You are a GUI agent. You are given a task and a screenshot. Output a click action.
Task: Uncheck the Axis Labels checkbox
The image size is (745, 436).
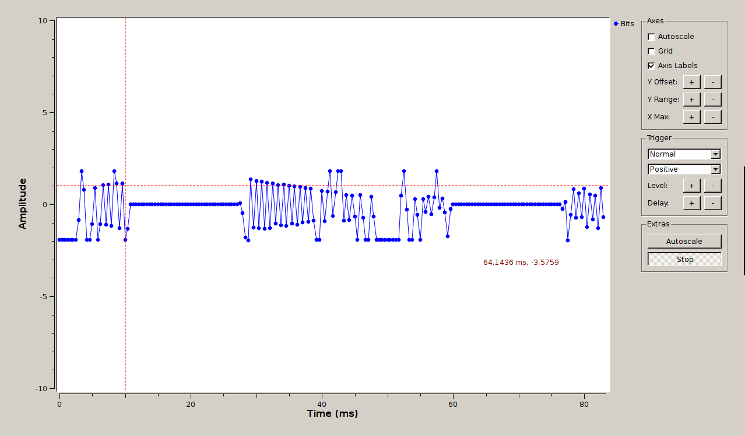pos(651,66)
